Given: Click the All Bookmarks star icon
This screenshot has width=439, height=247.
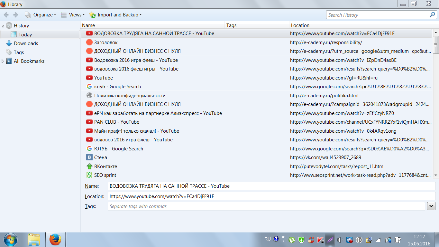Looking at the screenshot, I should 9,61.
